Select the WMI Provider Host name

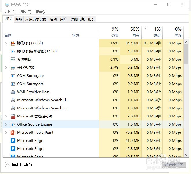(x=33, y=92)
